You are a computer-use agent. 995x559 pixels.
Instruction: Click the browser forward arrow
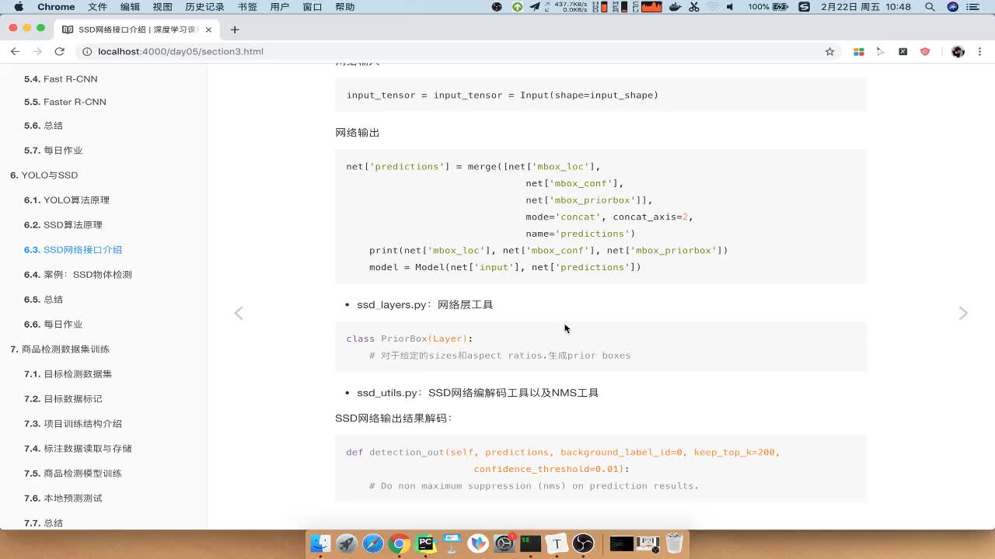click(37, 51)
